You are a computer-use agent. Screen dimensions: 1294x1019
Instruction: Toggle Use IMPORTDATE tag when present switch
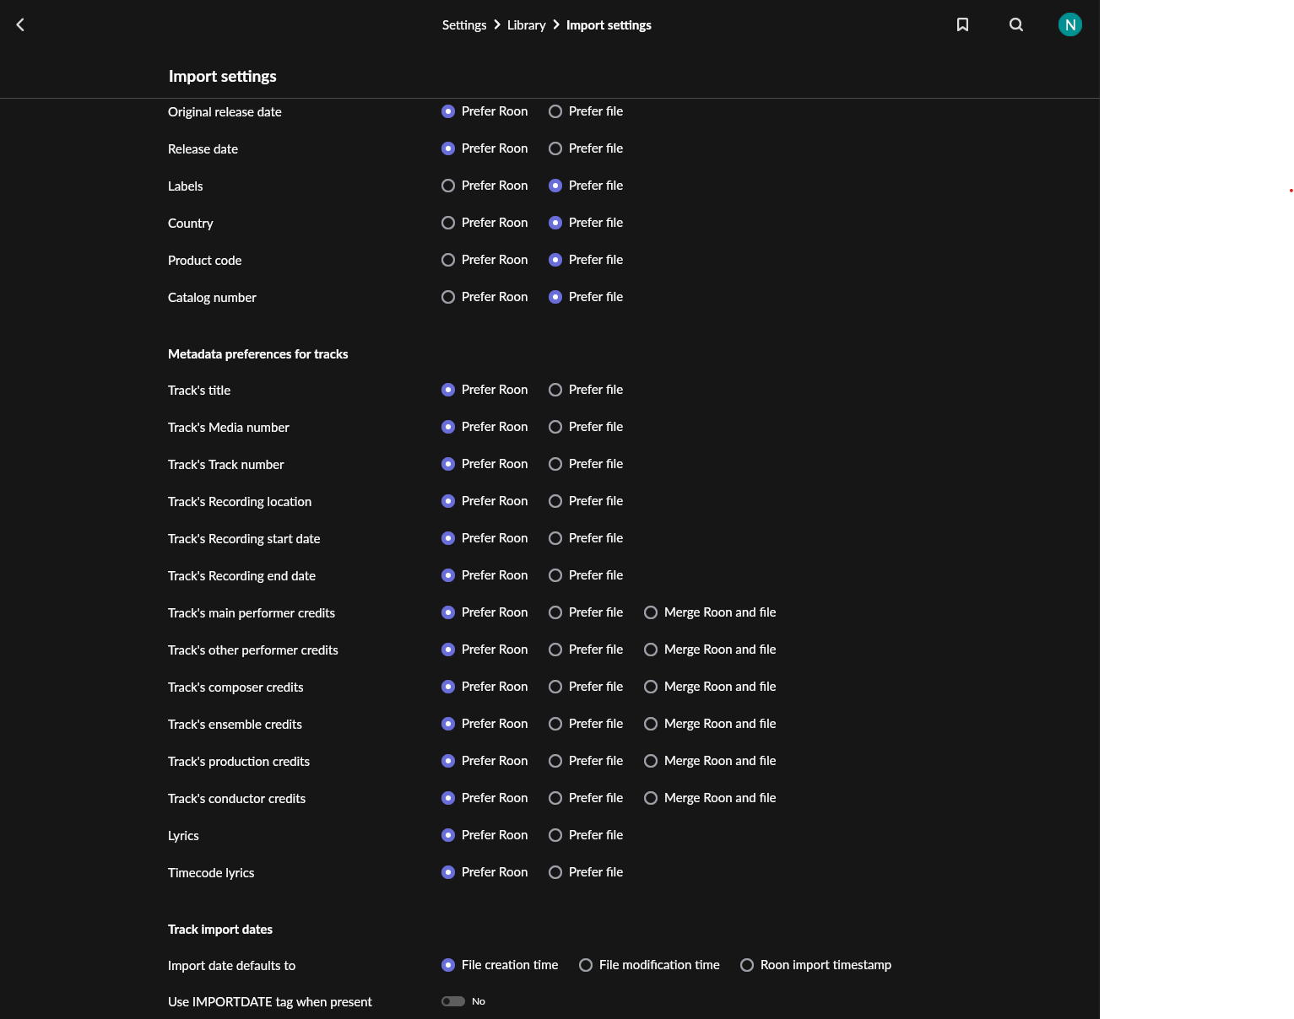(x=453, y=1001)
